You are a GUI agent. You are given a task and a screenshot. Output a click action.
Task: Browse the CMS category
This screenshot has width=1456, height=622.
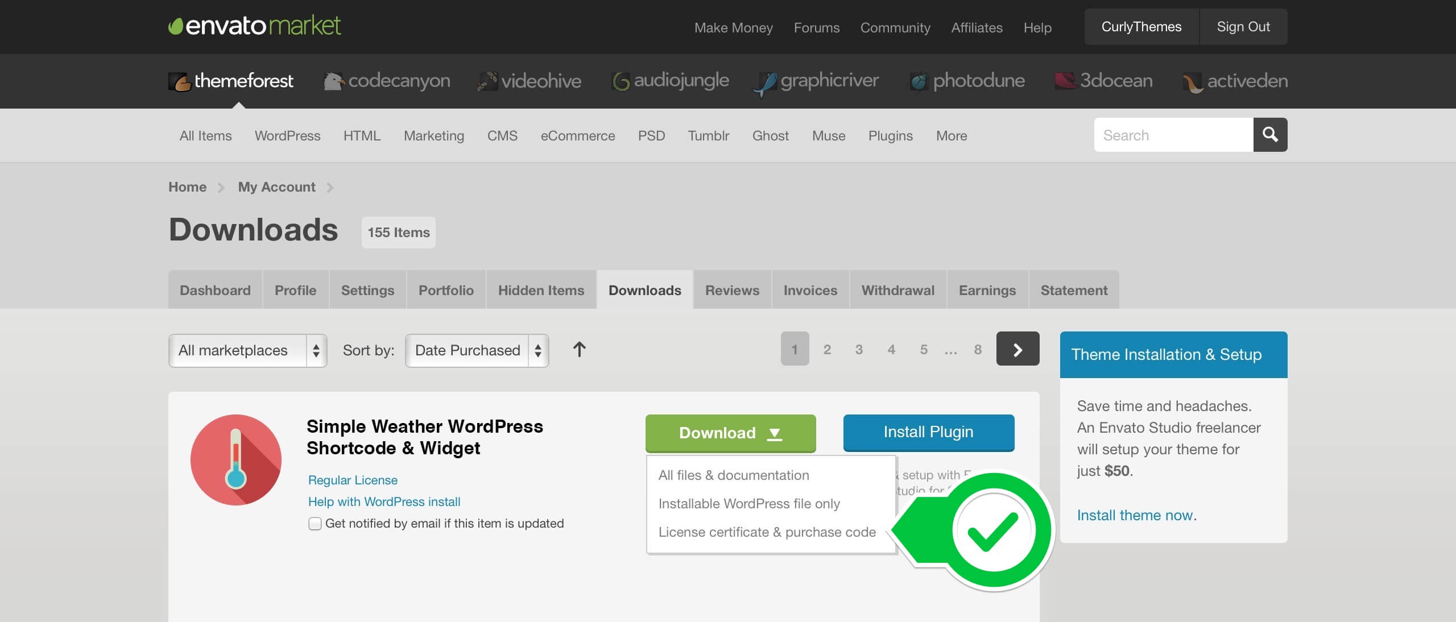(502, 136)
